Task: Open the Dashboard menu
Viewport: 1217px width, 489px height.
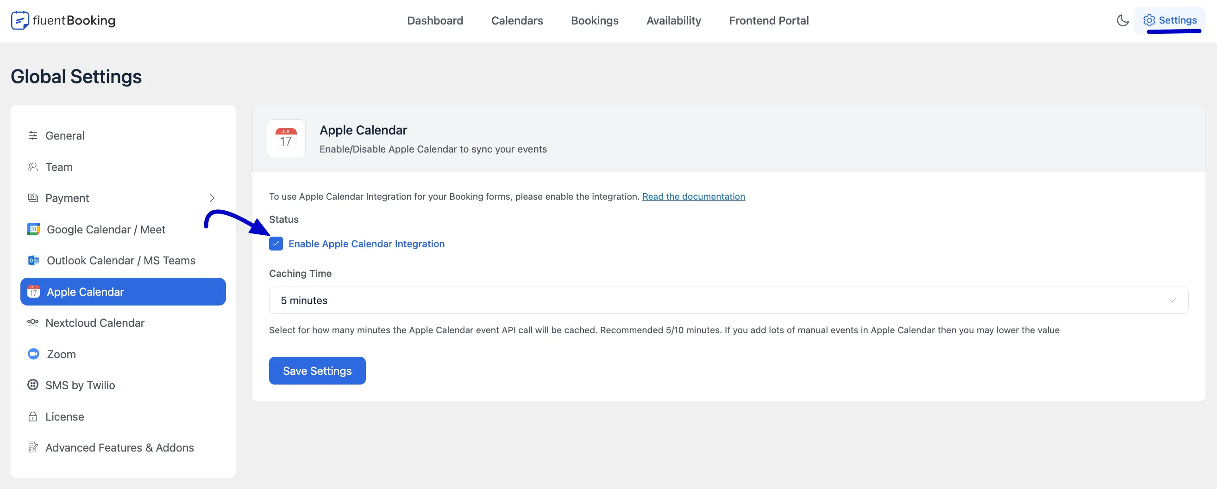Action: [x=435, y=20]
